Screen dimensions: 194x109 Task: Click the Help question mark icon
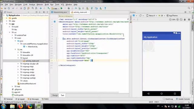pyautogui.click(x=105, y=8)
